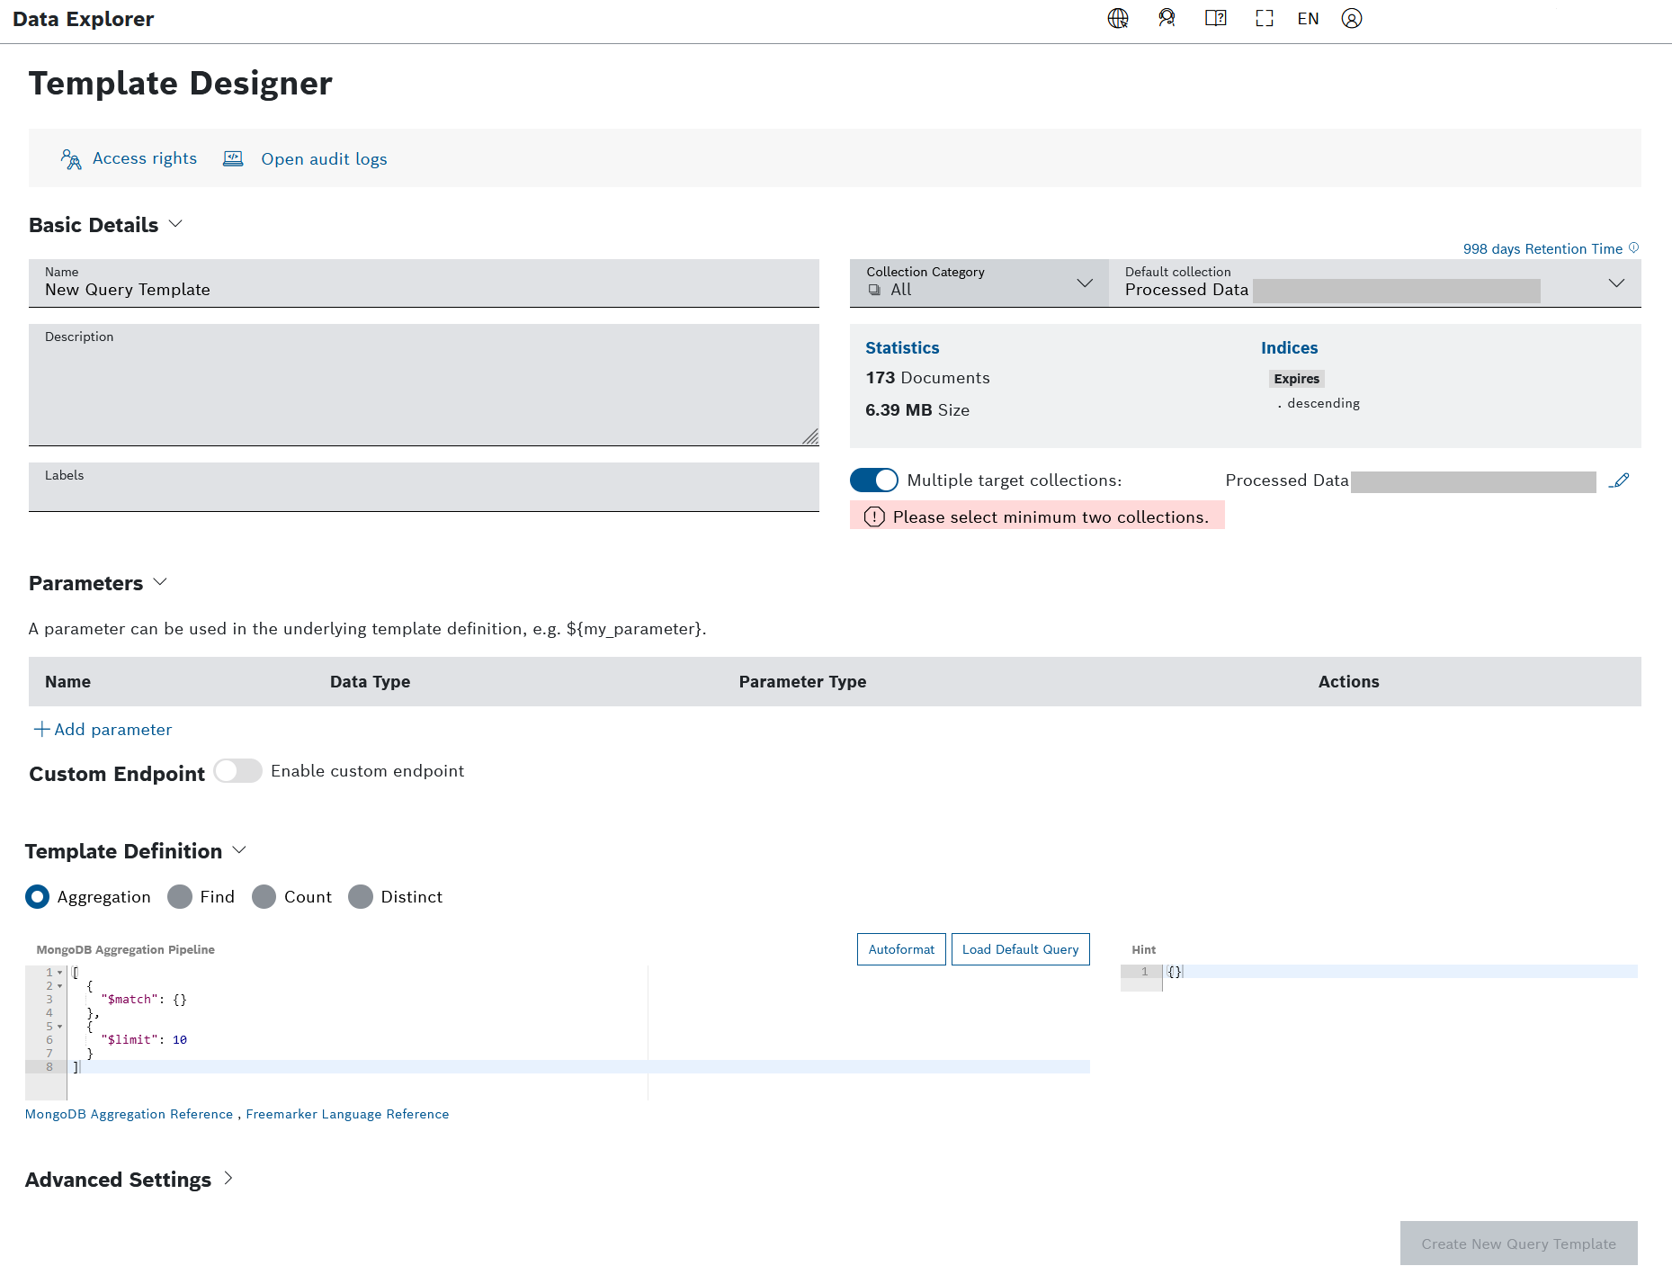1672x1284 pixels.
Task: Click the retention time info icon
Action: pos(1633,248)
